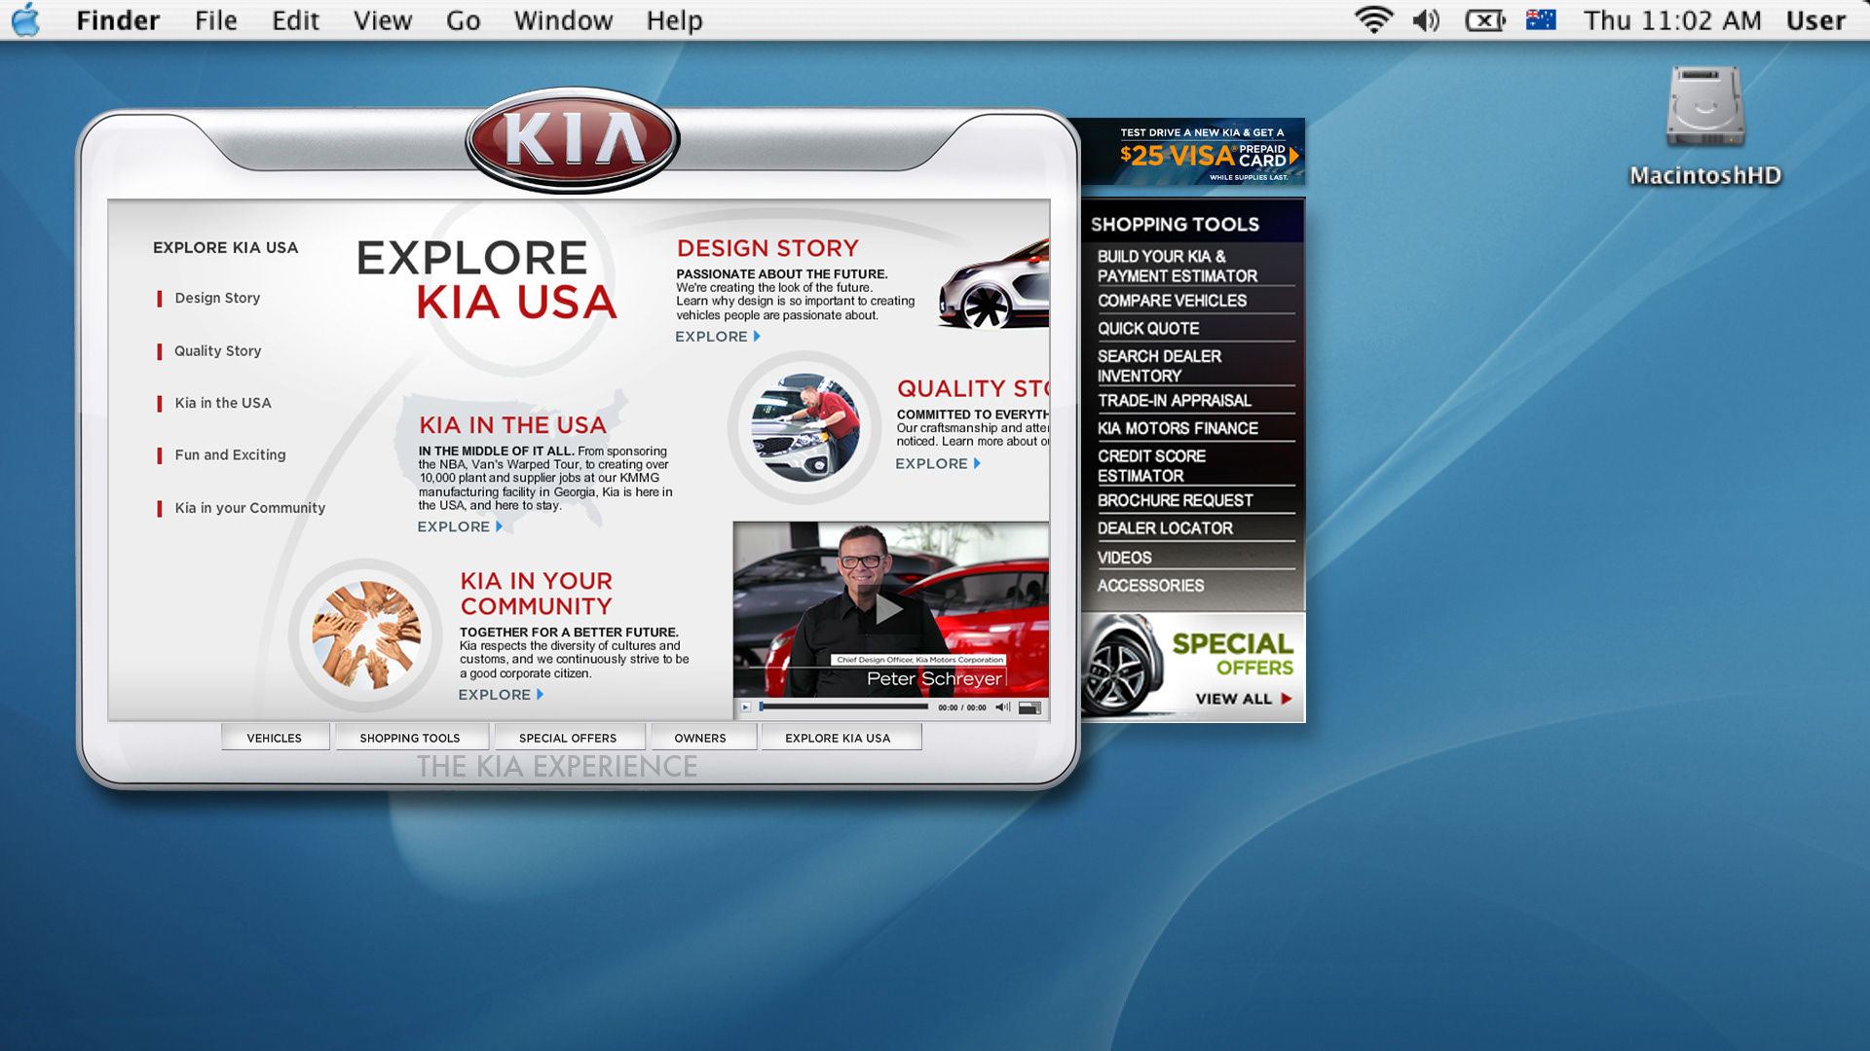Open the File menu
The width and height of the screenshot is (1870, 1051).
coord(216,20)
